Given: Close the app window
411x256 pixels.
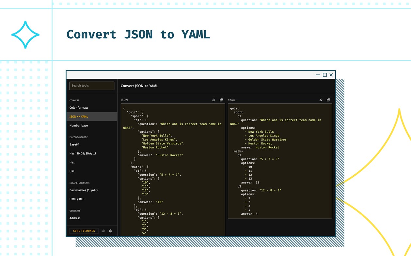Looking at the screenshot, I should pyautogui.click(x=331, y=75).
